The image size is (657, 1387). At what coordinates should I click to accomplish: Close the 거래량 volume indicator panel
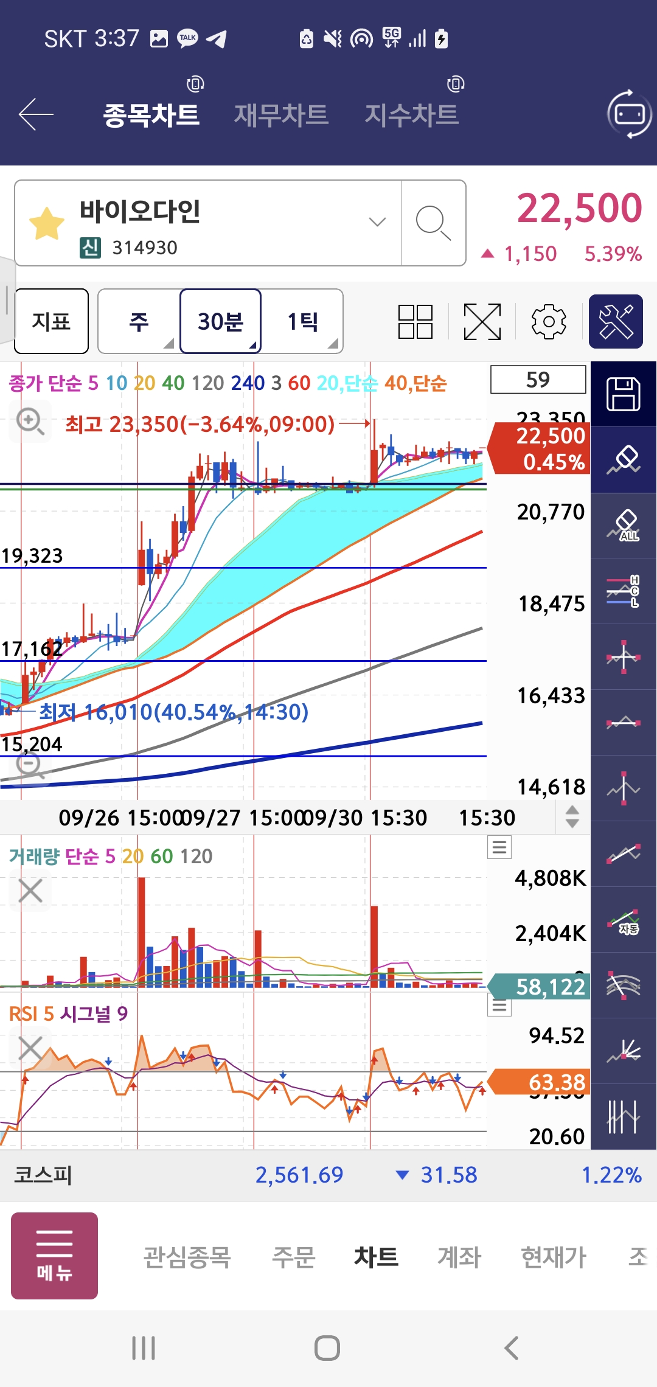(x=30, y=891)
